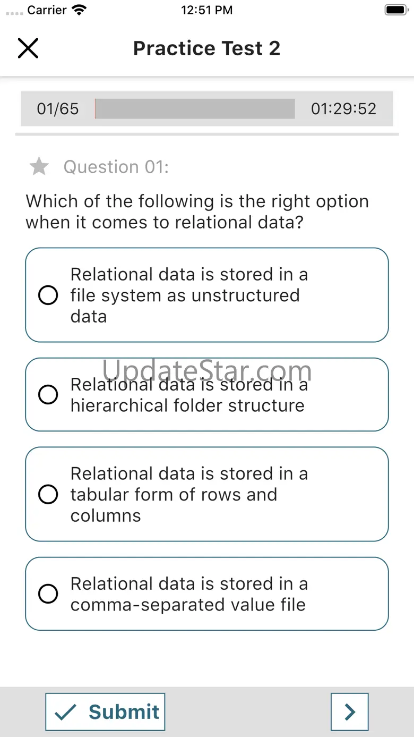
Task: Click the "Question 01:" label
Action: (116, 167)
